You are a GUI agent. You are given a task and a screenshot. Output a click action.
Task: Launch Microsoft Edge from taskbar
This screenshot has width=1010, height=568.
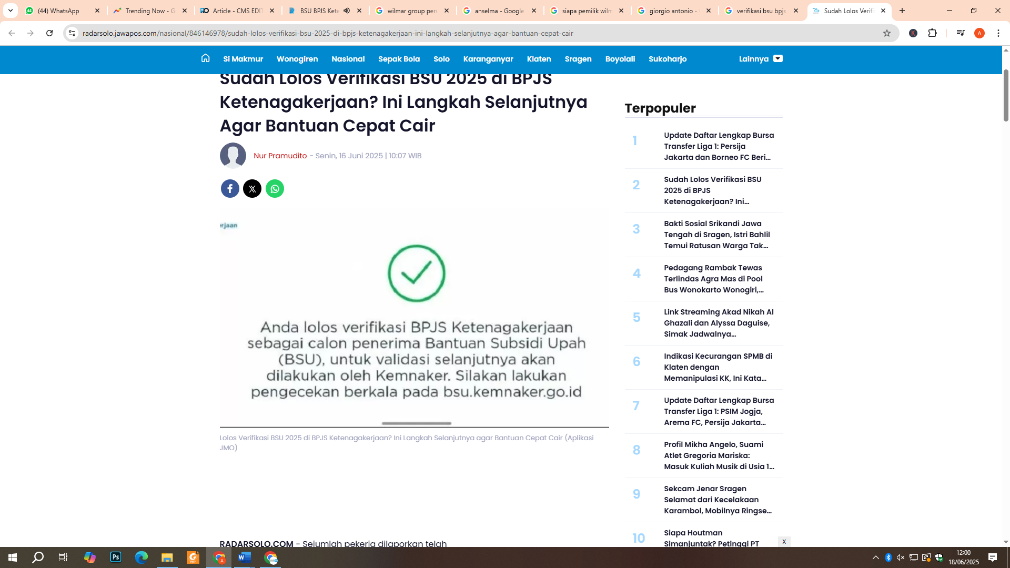click(142, 557)
